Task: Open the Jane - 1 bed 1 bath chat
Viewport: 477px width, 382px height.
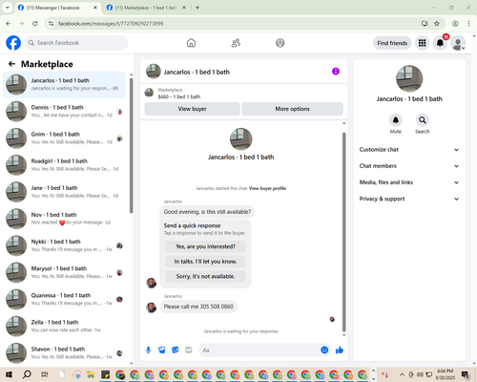Action: 64,192
